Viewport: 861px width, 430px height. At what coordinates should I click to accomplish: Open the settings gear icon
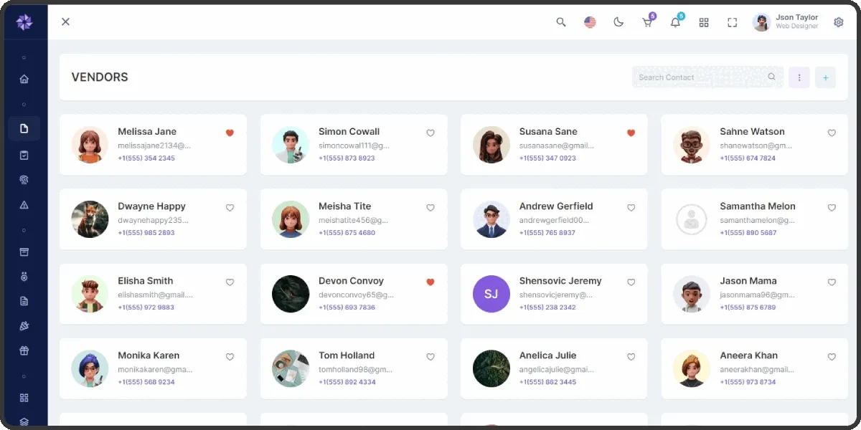click(839, 22)
